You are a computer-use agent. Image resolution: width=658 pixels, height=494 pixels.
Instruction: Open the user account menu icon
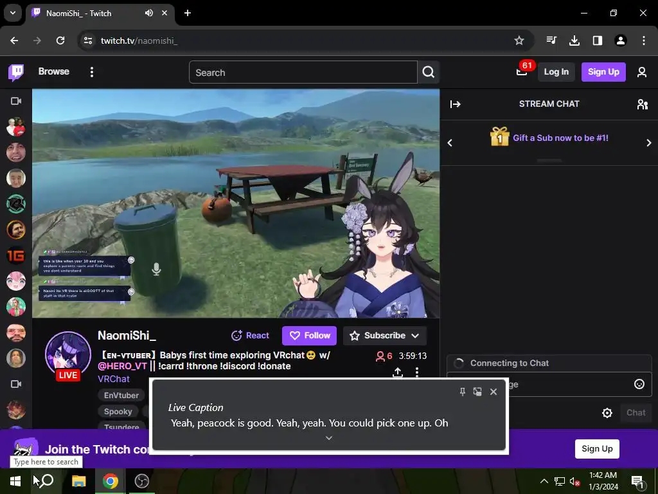click(x=642, y=72)
